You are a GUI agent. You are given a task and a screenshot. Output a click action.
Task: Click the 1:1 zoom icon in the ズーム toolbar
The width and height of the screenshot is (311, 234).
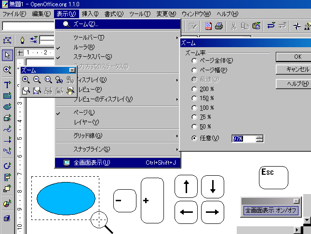click(48, 80)
